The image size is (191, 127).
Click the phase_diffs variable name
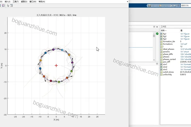[x=168, y=54]
